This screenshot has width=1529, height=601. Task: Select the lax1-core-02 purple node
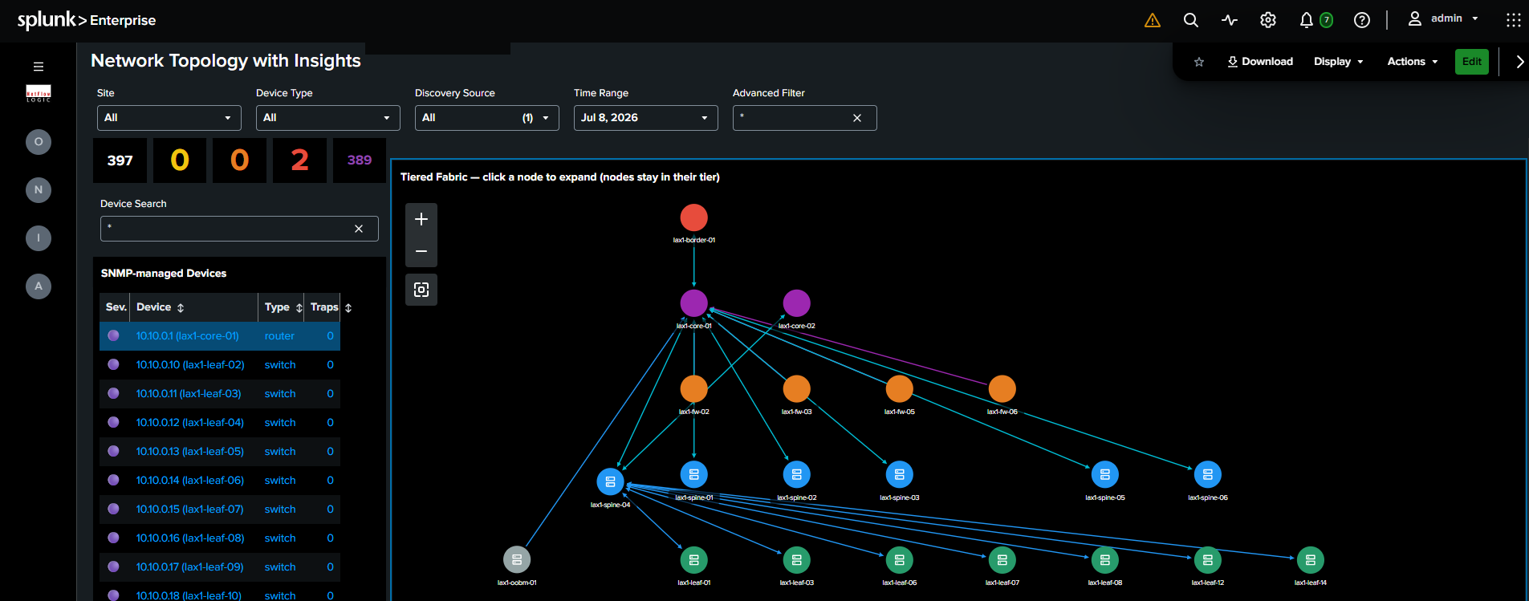tap(796, 303)
